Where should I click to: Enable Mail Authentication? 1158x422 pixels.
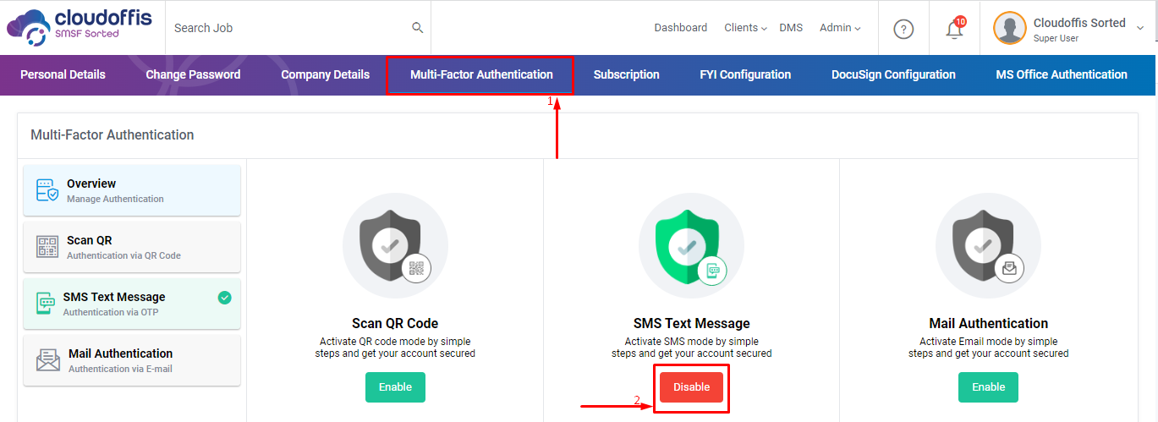click(x=988, y=387)
